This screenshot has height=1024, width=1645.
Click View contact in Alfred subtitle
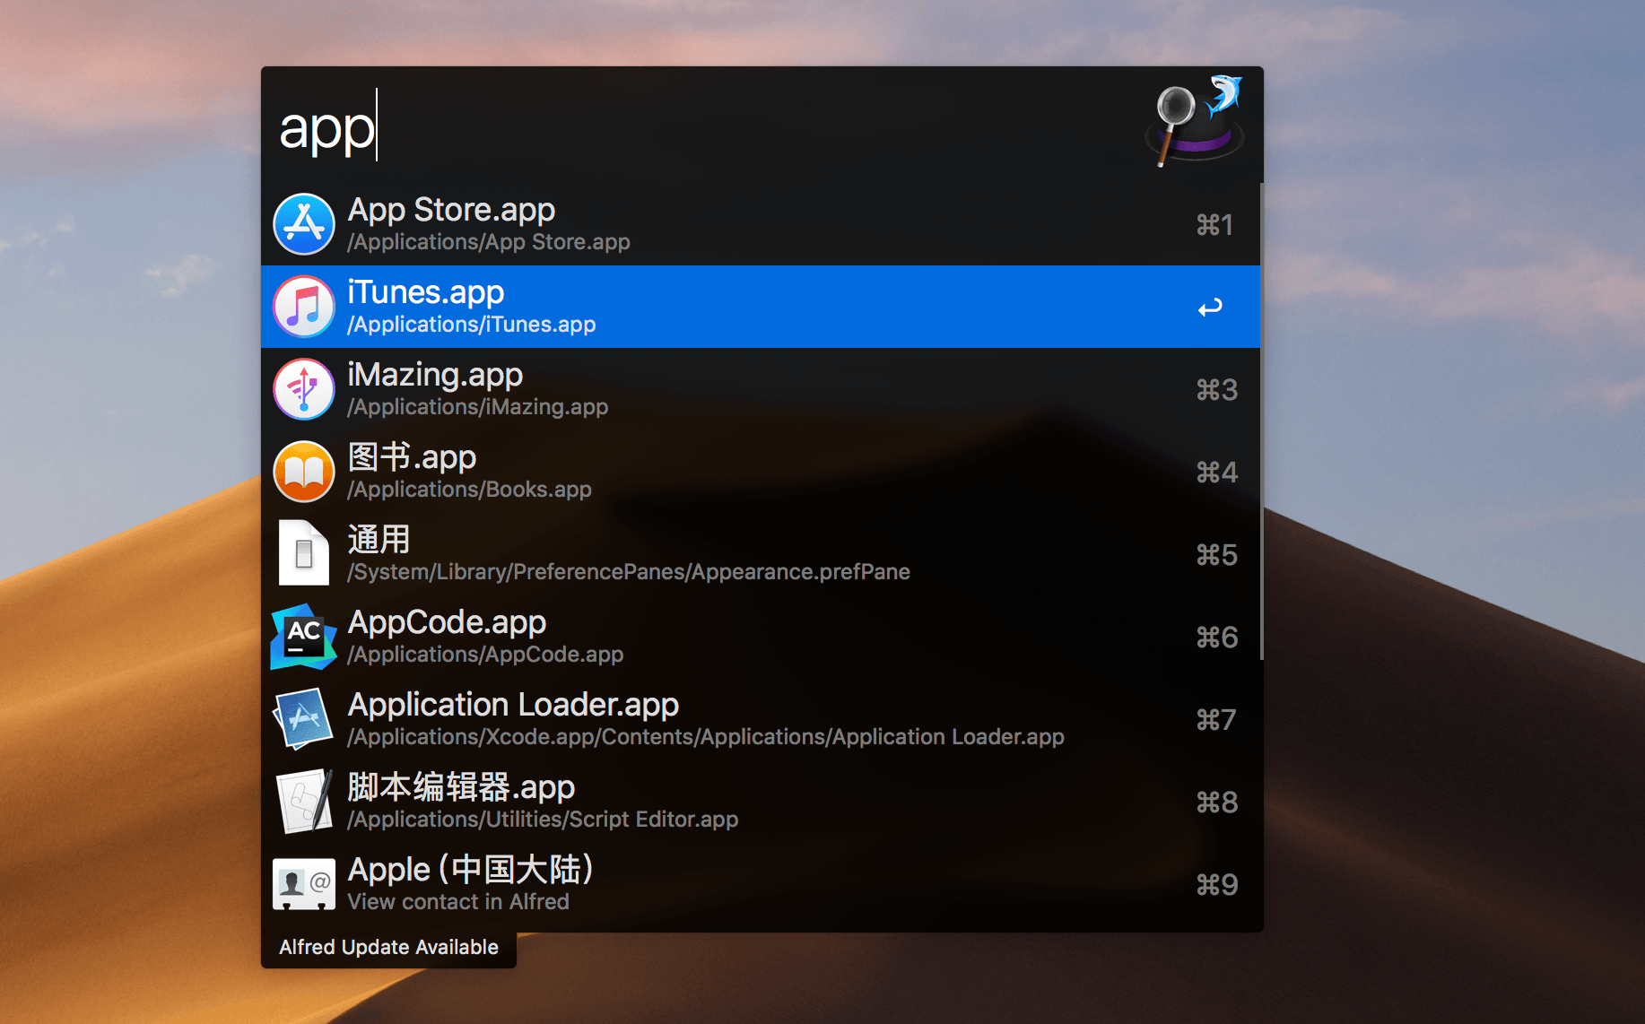point(458,902)
